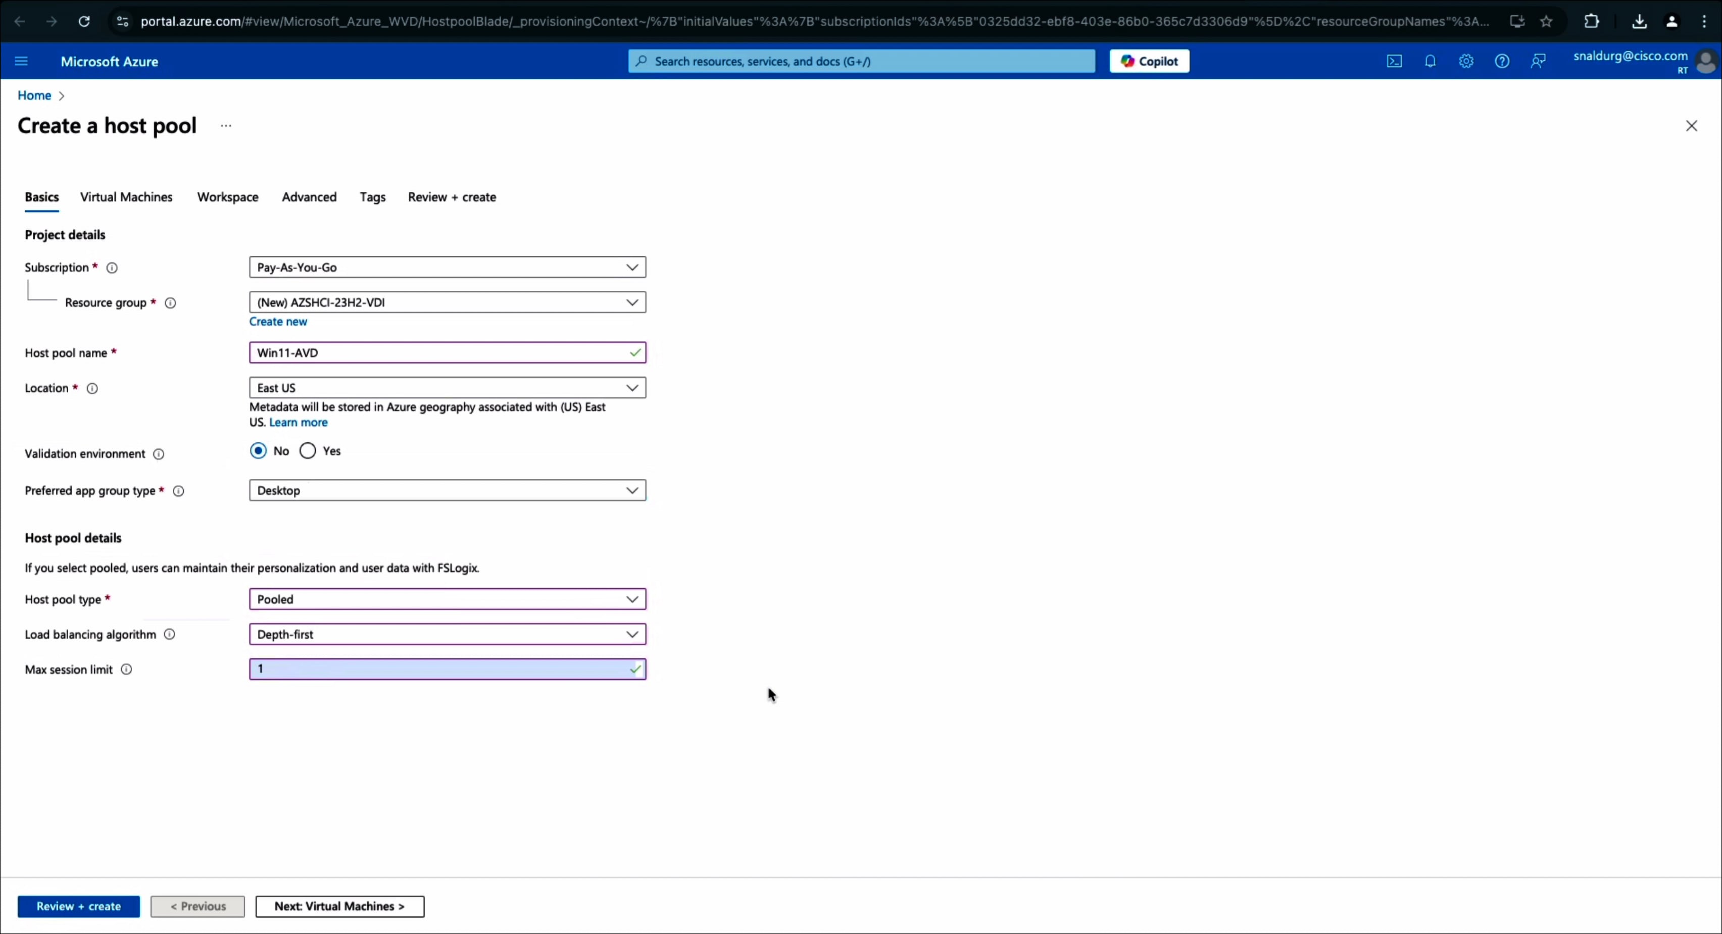Click the site information icon in the address bar
Image resolution: width=1722 pixels, height=934 pixels.
click(122, 21)
